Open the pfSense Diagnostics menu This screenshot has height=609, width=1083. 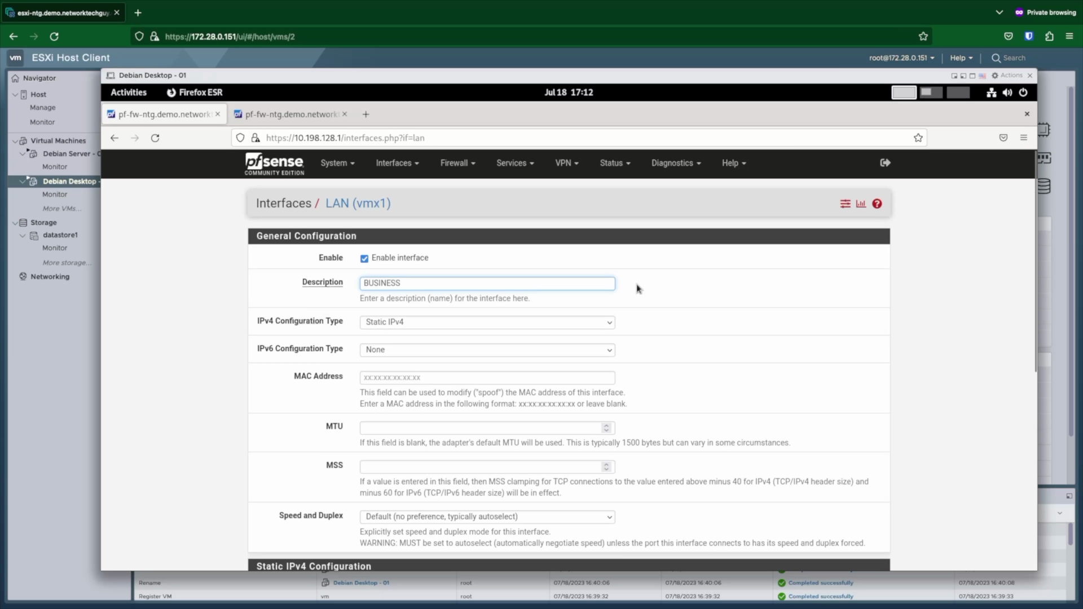point(676,163)
